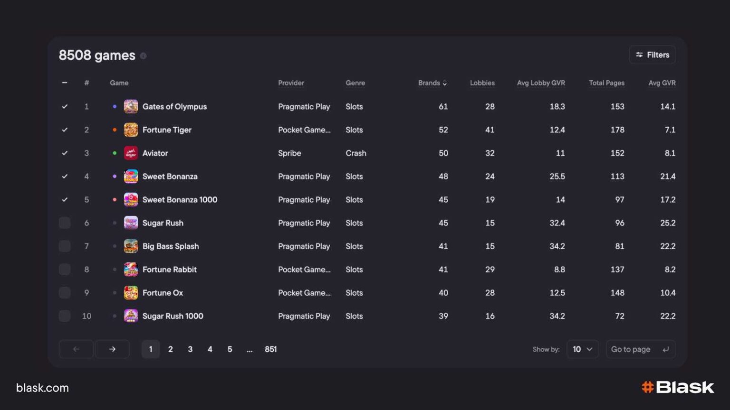Screen dimensions: 730x410
Task: Click the previous page arrow
Action: pos(76,349)
